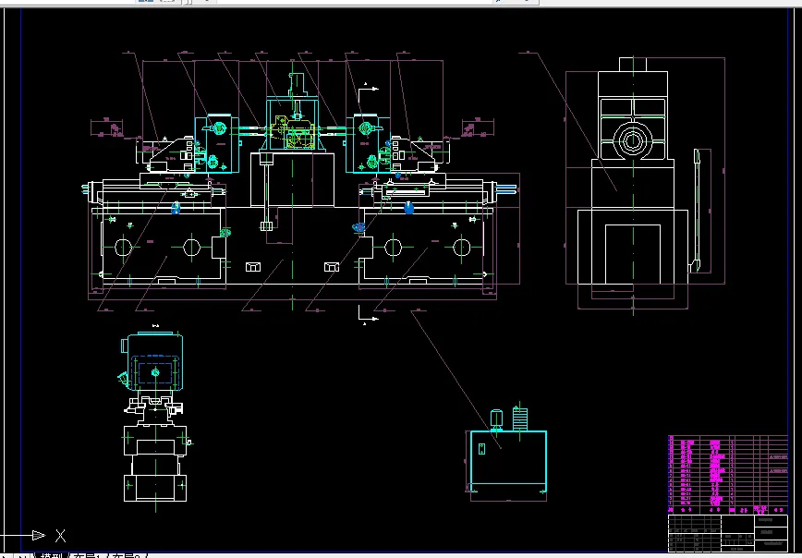This screenshot has width=802, height=558.
Task: Select the concentric circles in the side view
Action: click(x=633, y=141)
